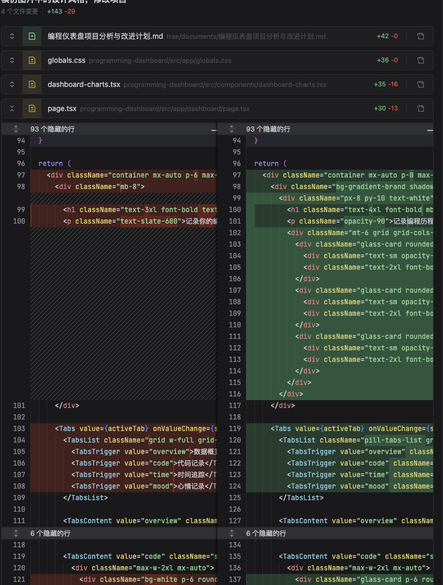Viewport: 443px width, 585px height.
Task: Click the +143 -29 total changes label
Action: [61, 12]
